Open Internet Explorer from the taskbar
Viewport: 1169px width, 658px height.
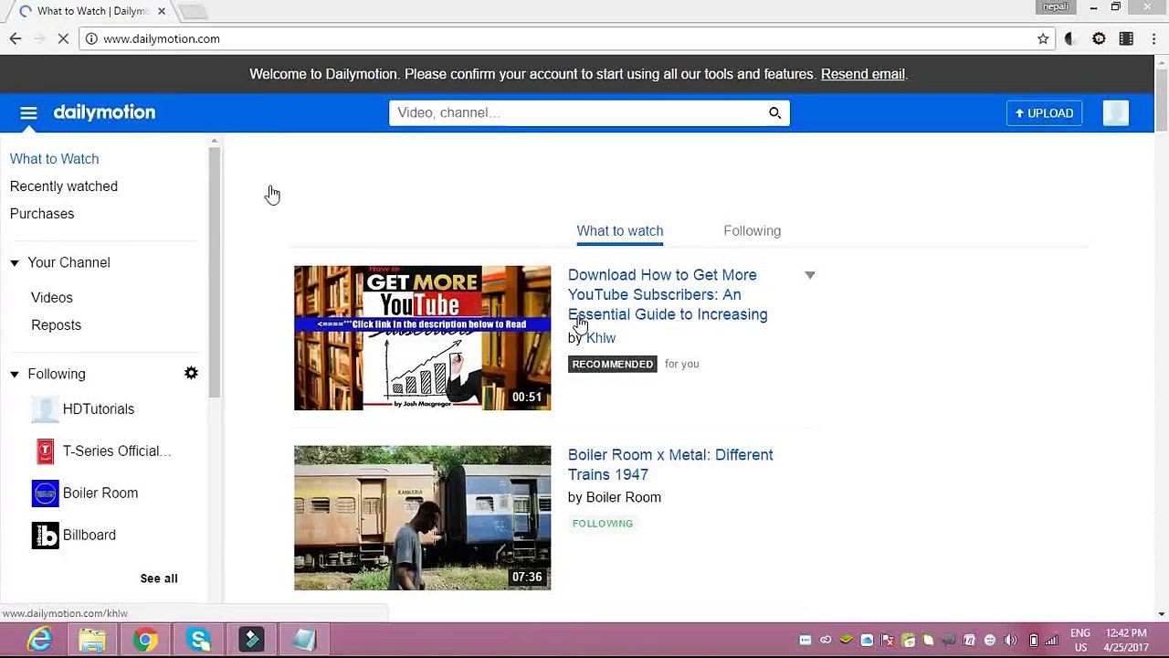[39, 640]
